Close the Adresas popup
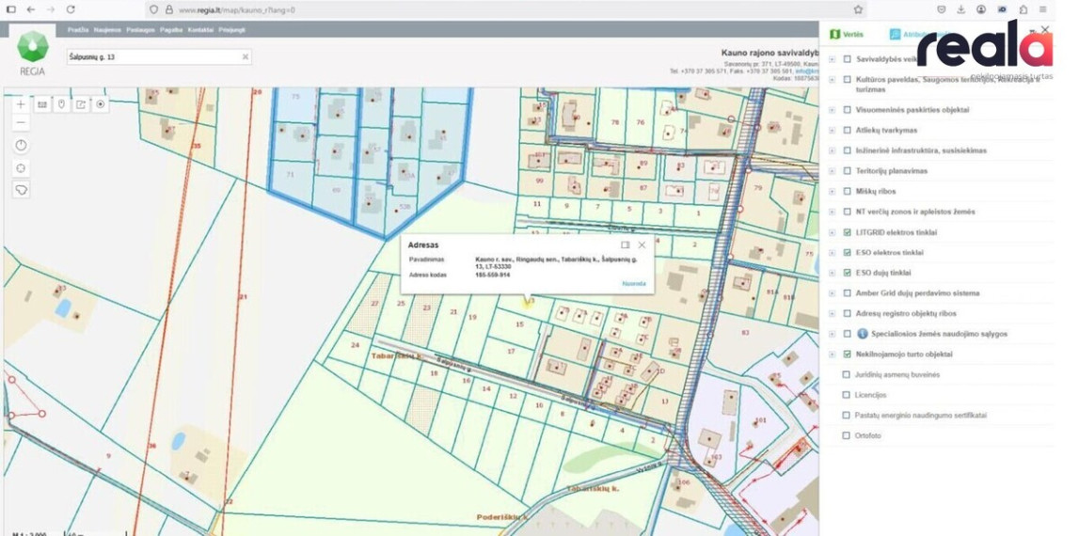 pyautogui.click(x=642, y=244)
